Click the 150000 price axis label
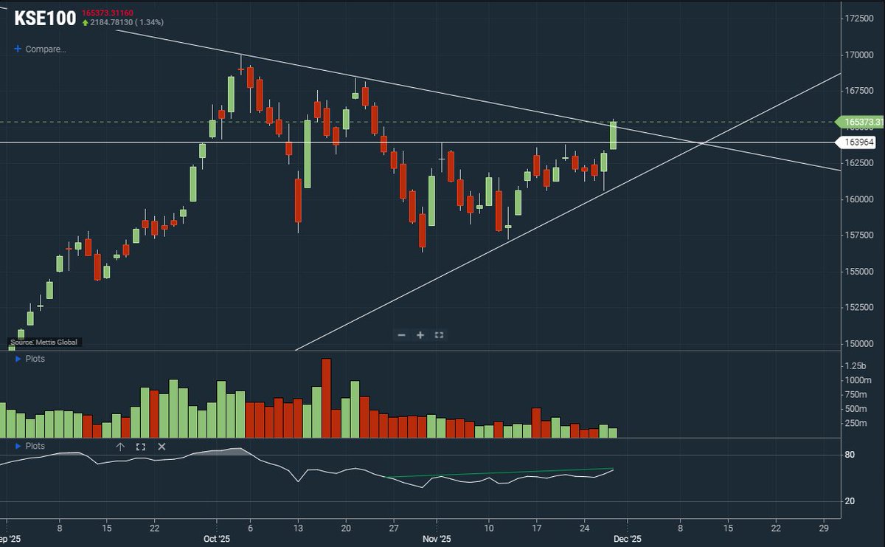885x547 pixels. point(861,344)
